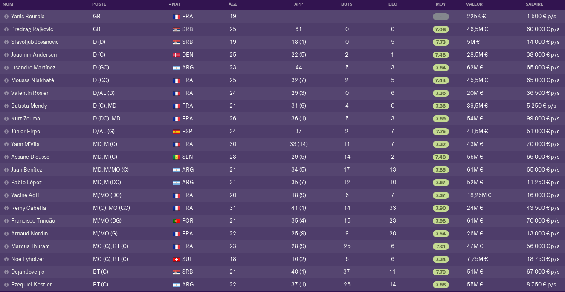Image resolution: width=565 pixels, height=292 pixels.
Task: Click info icon beside Rémy Cabella
Action: [x=6, y=208]
